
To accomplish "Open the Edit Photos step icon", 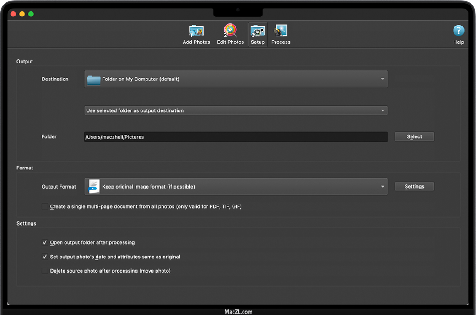I will [230, 31].
